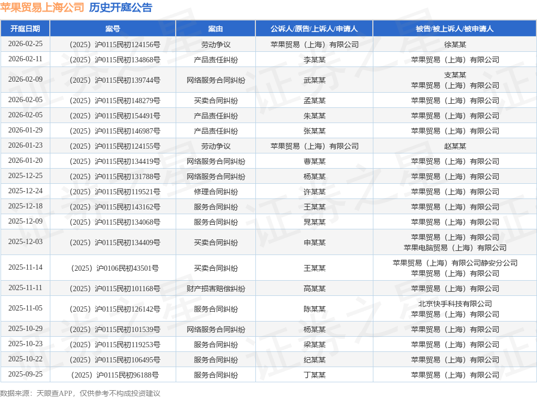The image size is (537, 398).
Task: Click date cell 2025-12-18
Action: click(x=25, y=206)
